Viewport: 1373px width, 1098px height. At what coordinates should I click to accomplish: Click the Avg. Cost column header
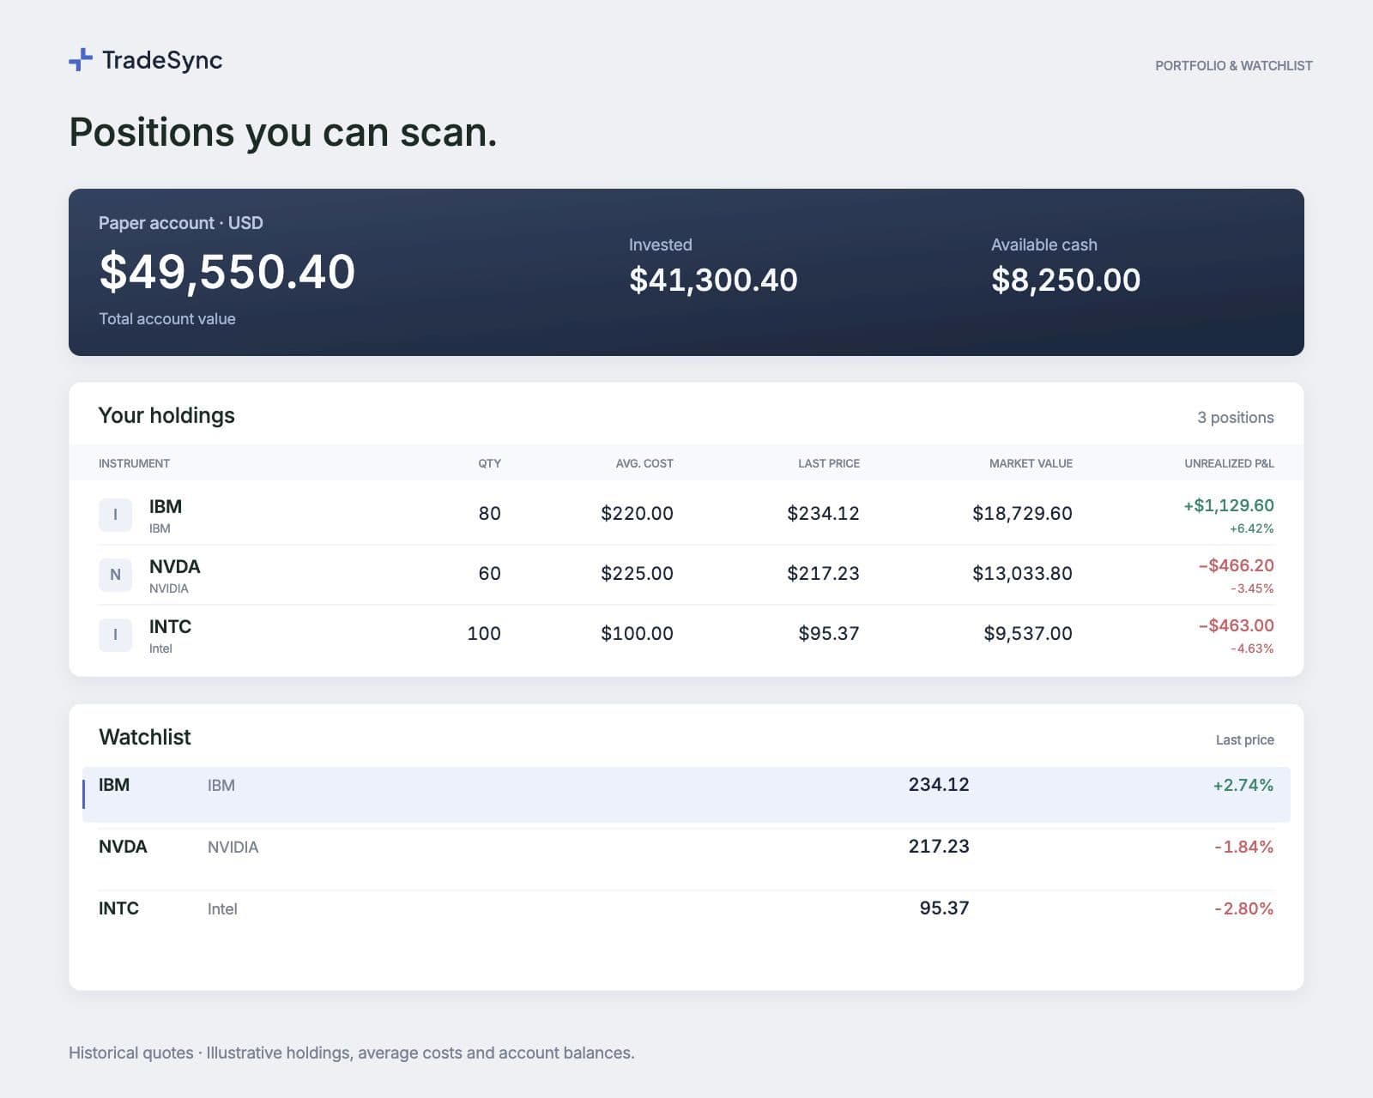point(644,463)
